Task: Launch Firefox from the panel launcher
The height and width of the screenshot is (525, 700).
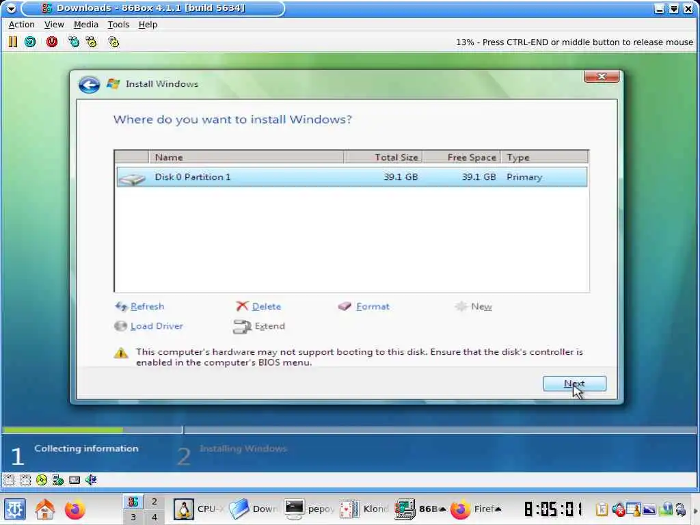Action: (75, 509)
